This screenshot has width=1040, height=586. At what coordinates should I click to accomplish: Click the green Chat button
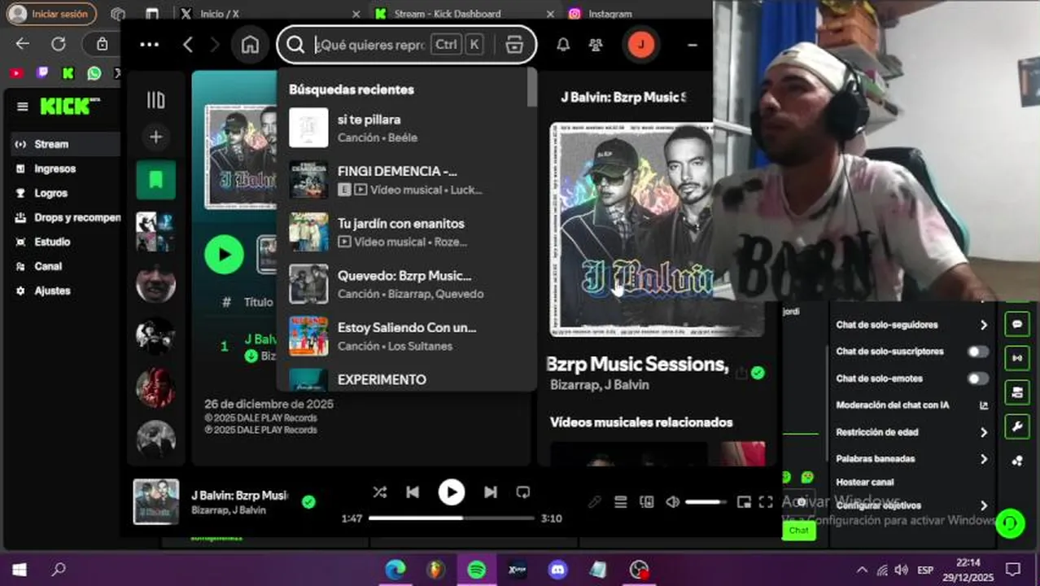[798, 530]
